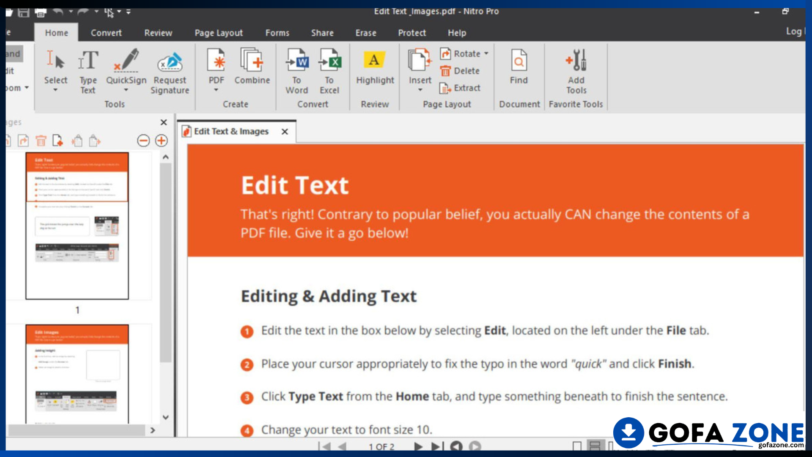Click Request Signature icon
This screenshot has height=457, width=812.
pos(170,71)
